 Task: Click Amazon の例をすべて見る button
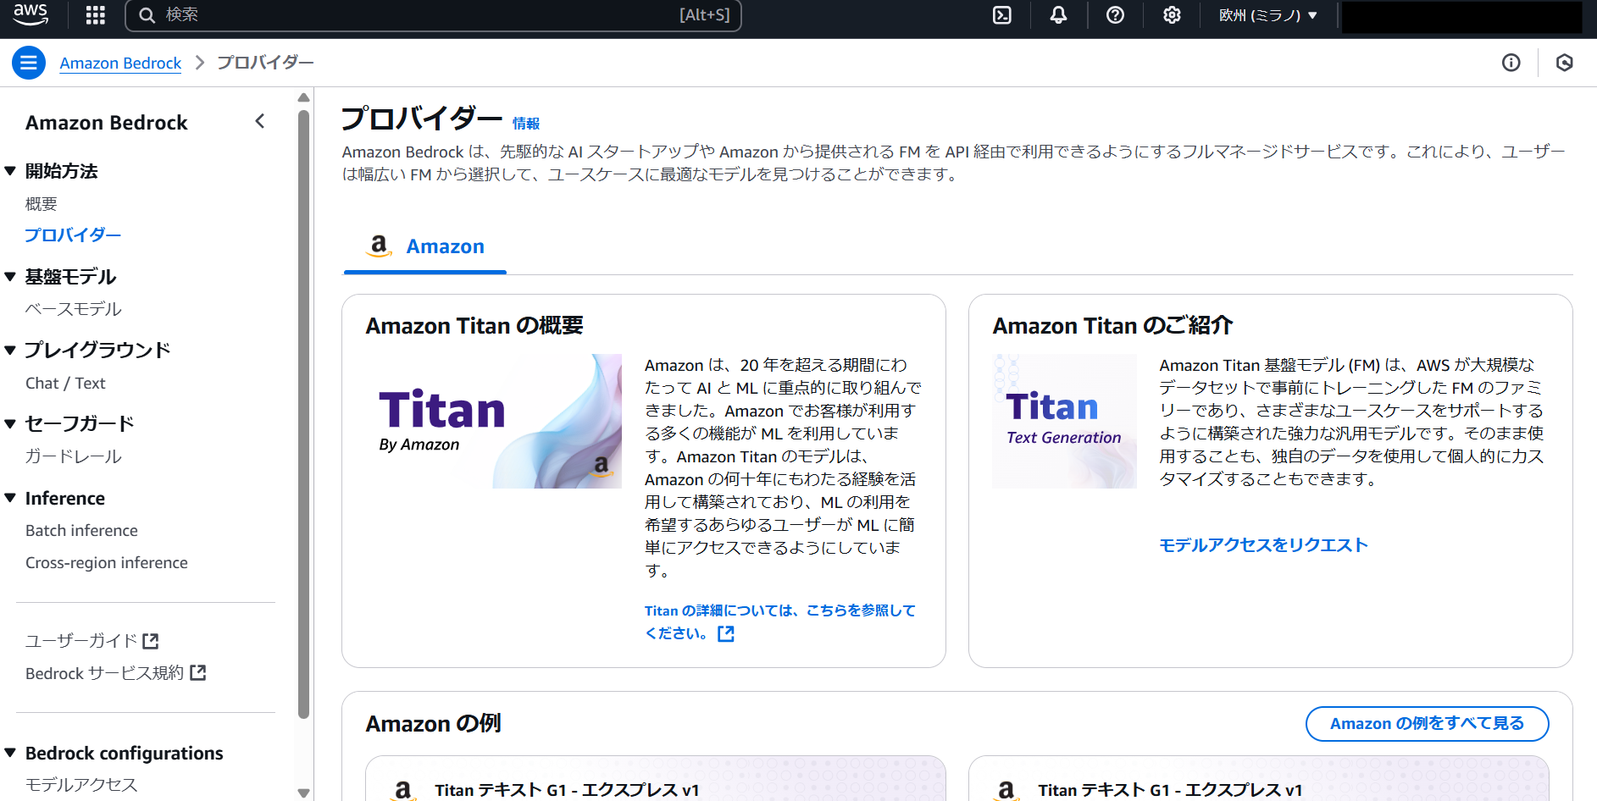pos(1428,724)
